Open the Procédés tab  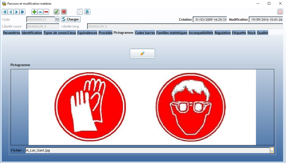tap(105, 33)
